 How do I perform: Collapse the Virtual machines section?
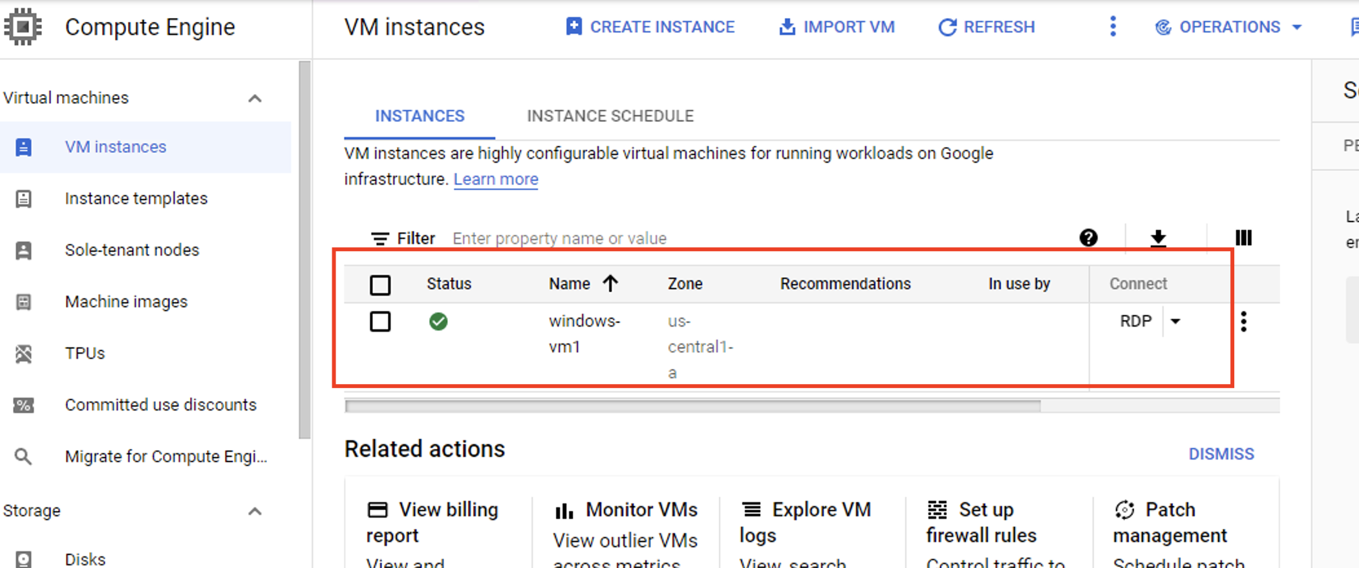click(255, 99)
